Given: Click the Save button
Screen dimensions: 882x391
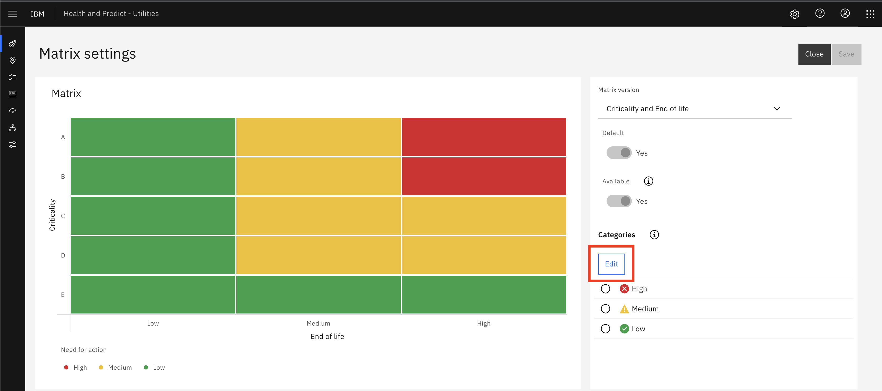Looking at the screenshot, I should 846,54.
